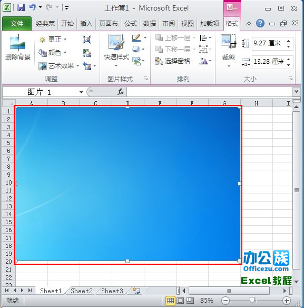This screenshot has width=304, height=308.
Task: Click Send Backward (下移一层)
Action: (x=175, y=49)
